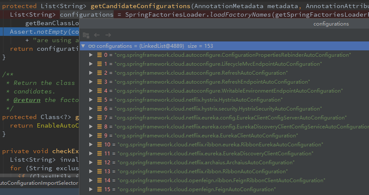
Task: Click the field icon of element 6
Action: pyautogui.click(x=100, y=108)
